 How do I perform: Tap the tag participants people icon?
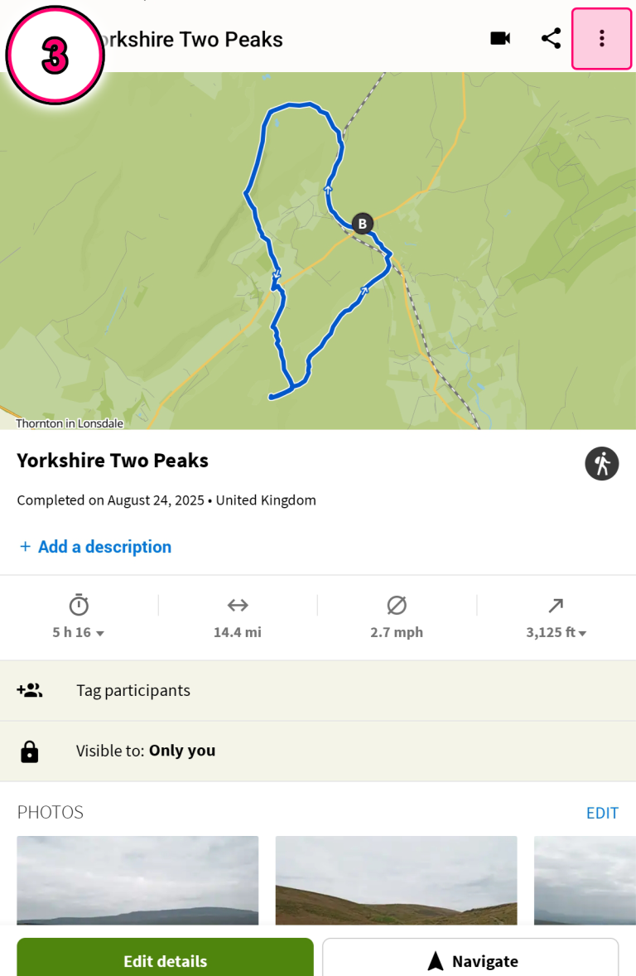[30, 690]
